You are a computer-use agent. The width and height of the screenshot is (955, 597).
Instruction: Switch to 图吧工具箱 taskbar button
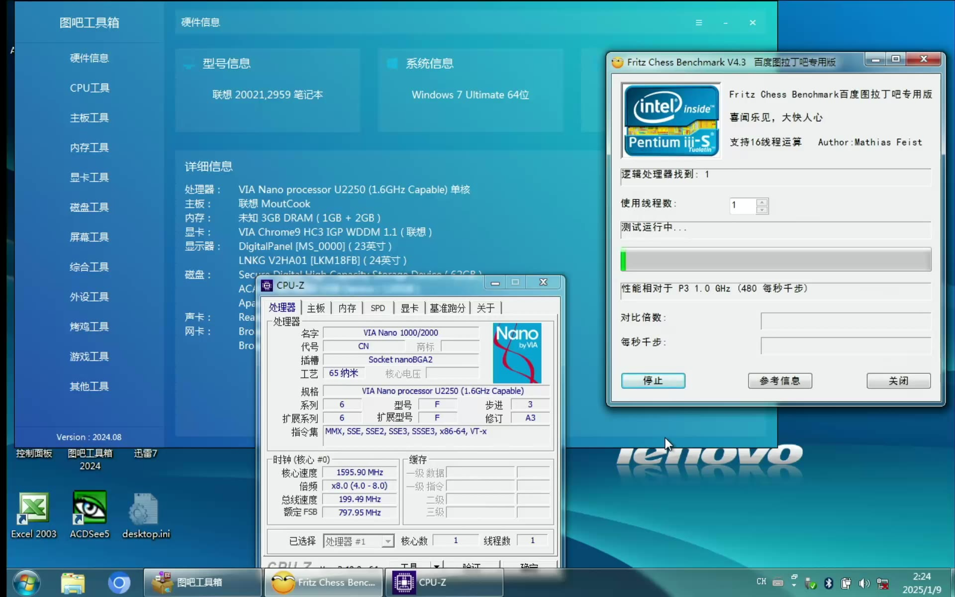click(203, 582)
